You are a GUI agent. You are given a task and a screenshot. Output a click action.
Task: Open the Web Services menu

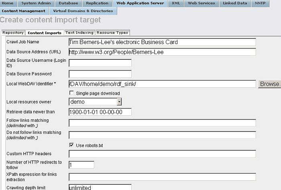pyautogui.click(x=202, y=3)
